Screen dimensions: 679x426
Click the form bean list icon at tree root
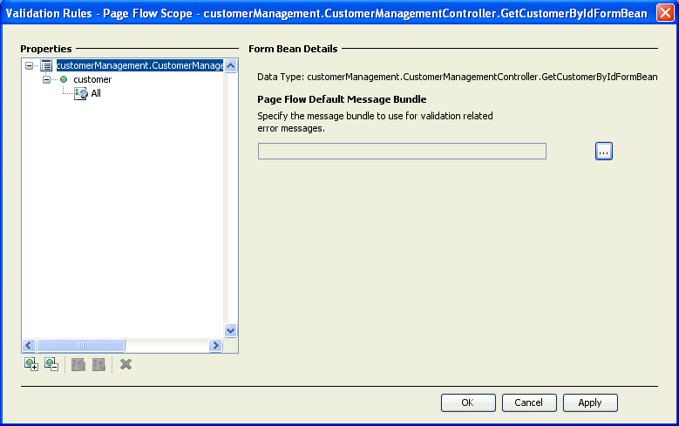pyautogui.click(x=46, y=66)
